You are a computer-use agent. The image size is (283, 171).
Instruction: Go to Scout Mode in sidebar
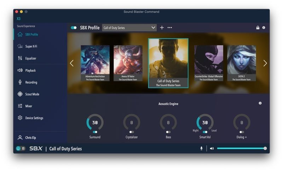pos(32,94)
